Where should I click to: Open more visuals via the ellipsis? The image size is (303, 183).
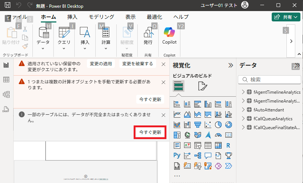pos(177,176)
